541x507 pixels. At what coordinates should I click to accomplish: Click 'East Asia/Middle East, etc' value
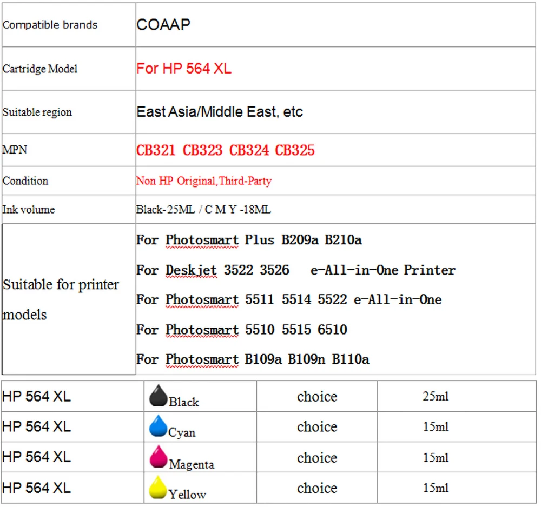[220, 112]
